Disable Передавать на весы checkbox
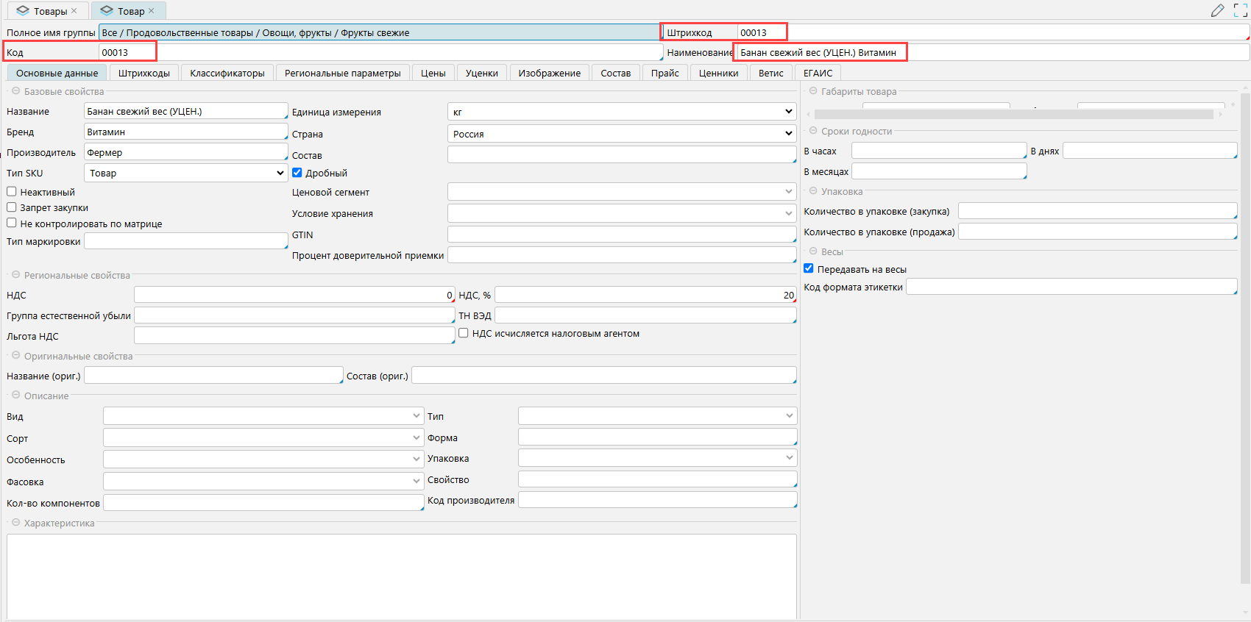Screen dimensions: 1251x622 coord(809,269)
